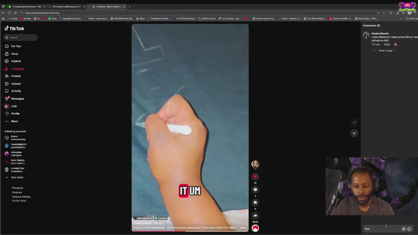This screenshot has width=418, height=235.
Task: Seek on the video progress bar
Action: point(190,231)
